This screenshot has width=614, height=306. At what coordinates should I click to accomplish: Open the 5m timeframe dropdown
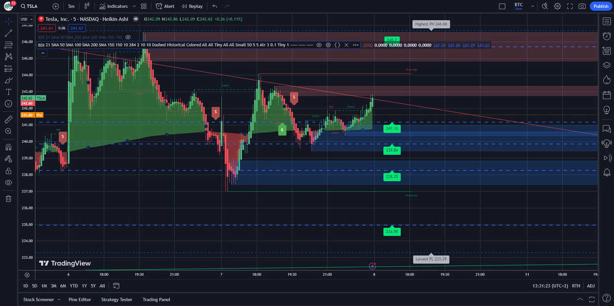tap(71, 6)
